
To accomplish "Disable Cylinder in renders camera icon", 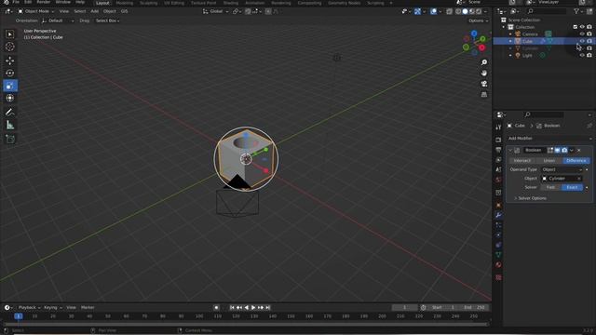I will tap(589, 48).
